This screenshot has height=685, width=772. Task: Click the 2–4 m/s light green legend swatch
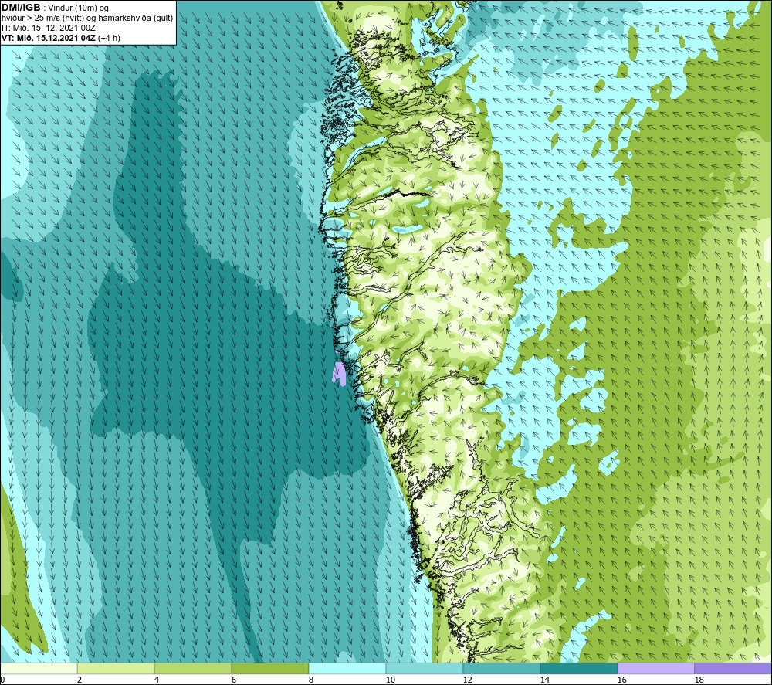pyautogui.click(x=116, y=669)
